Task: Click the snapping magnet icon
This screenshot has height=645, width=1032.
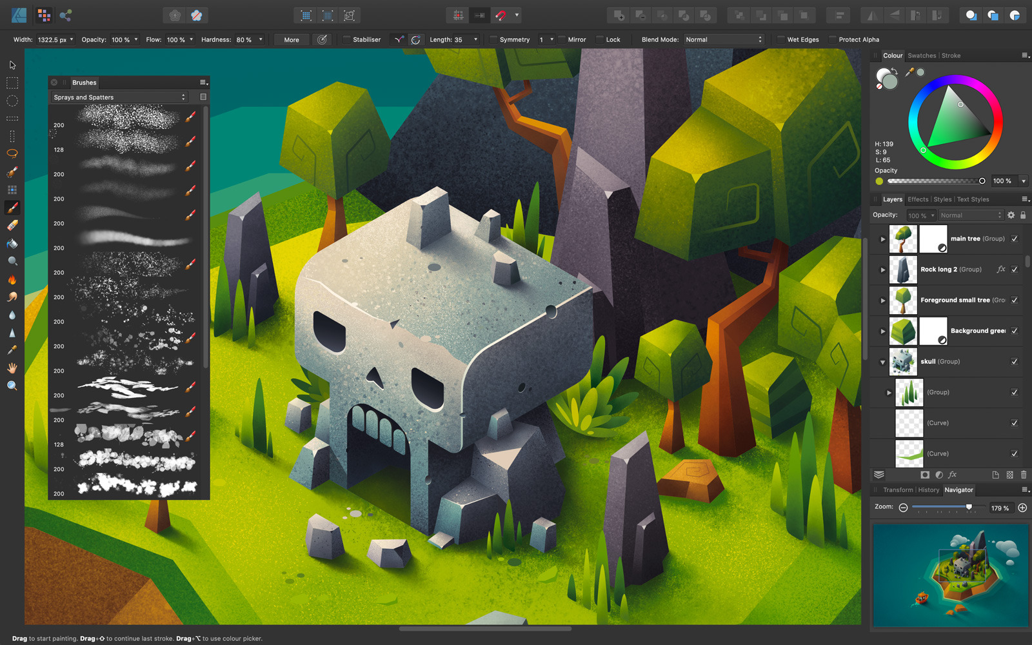Action: click(501, 15)
